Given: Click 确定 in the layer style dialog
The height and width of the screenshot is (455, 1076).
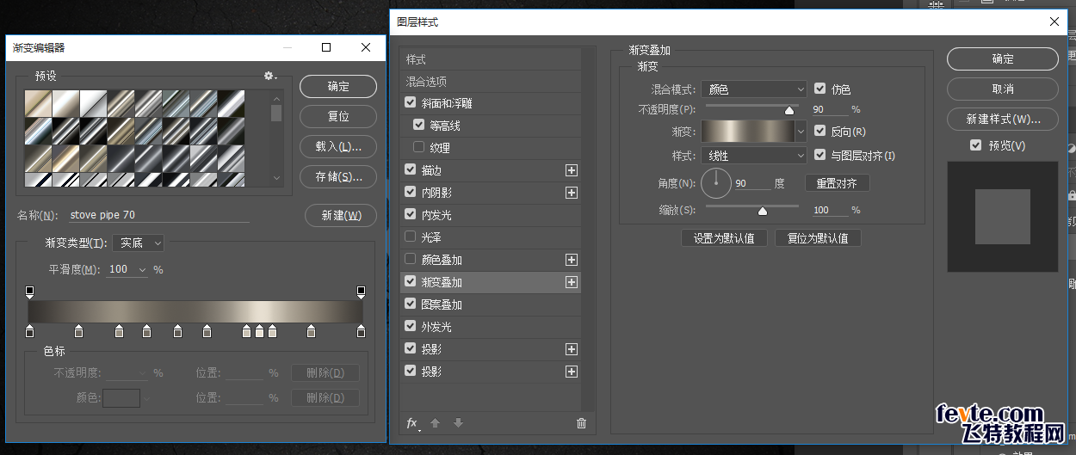Looking at the screenshot, I should click(1003, 58).
